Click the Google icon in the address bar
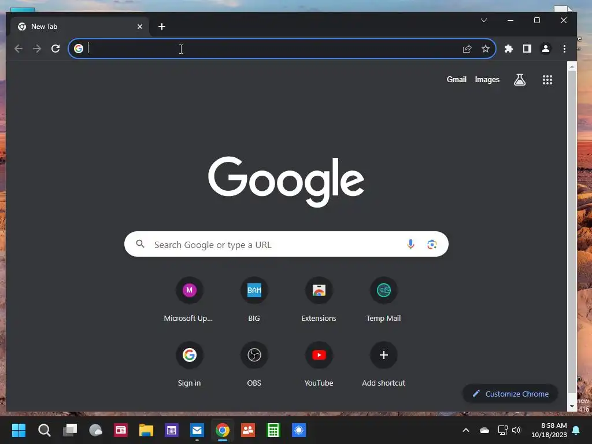 (79, 49)
